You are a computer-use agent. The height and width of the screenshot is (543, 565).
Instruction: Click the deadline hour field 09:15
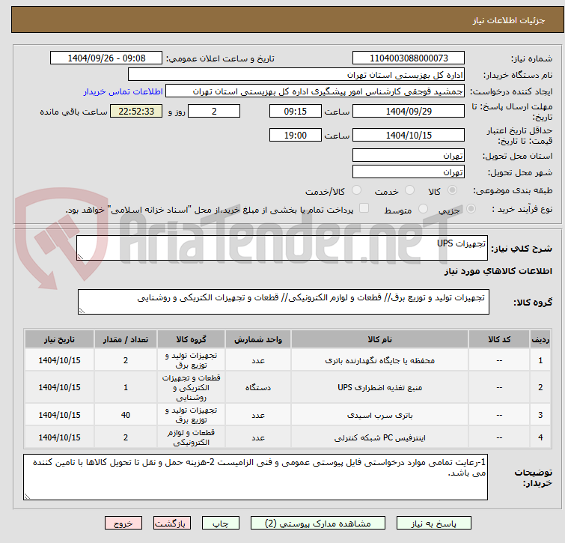point(295,111)
